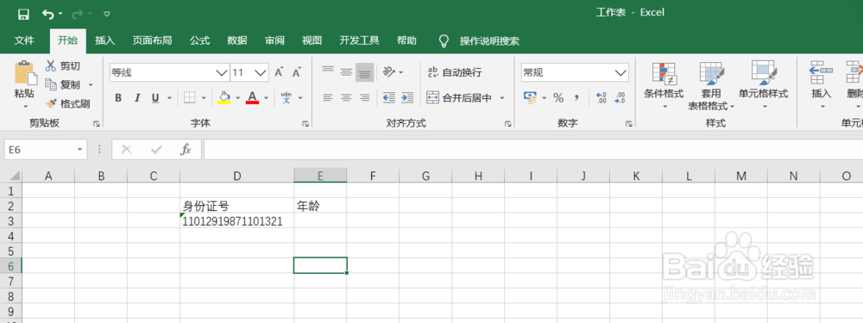Open the font size 11 dropdown
Viewport: 863px width, 323px height.
[261, 72]
